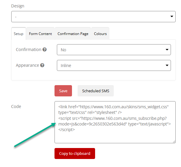Click the Appearance field label
181x167 pixels.
point(27,66)
